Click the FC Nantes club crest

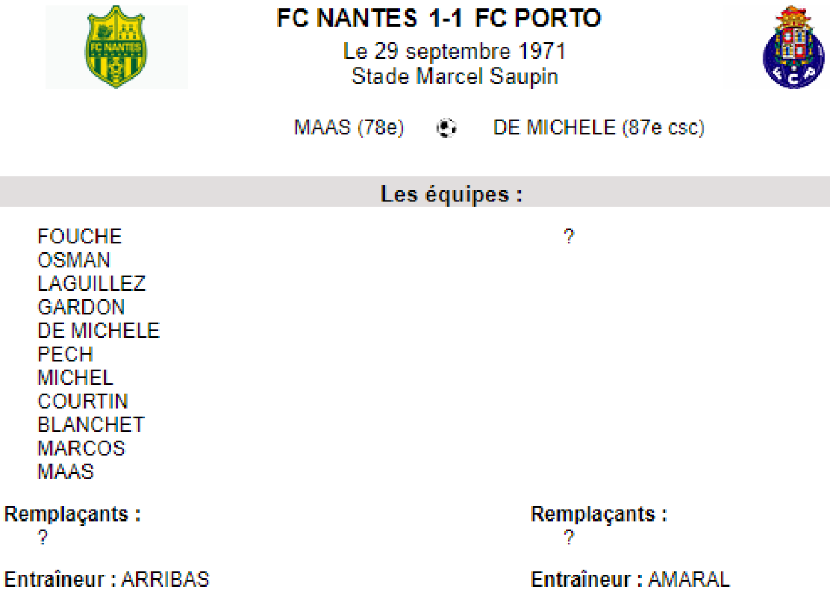pyautogui.click(x=116, y=47)
